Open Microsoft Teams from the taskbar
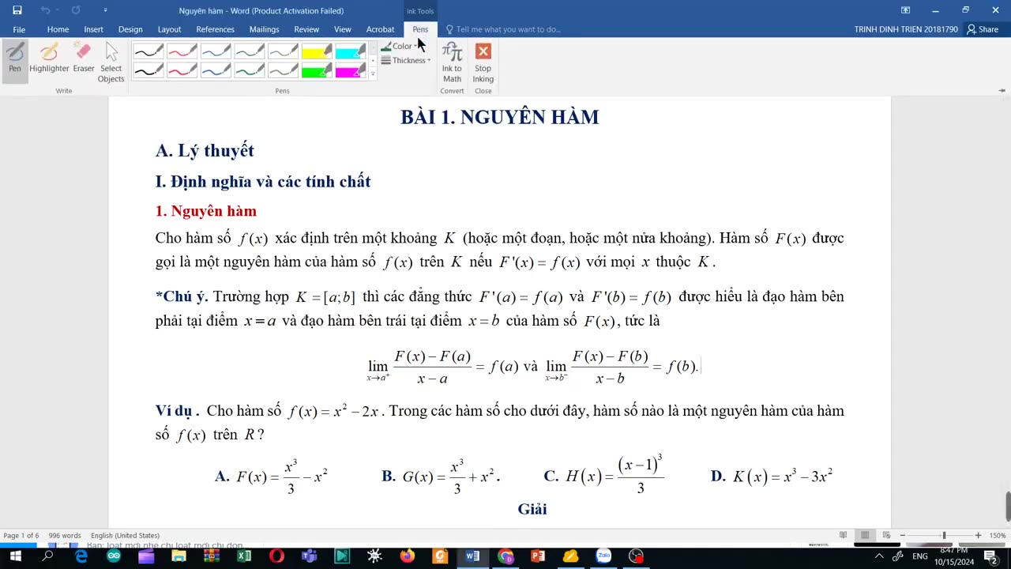Screen dimensions: 1011x569 tap(309, 556)
